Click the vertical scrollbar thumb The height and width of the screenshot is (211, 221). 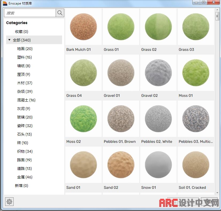tap(217, 16)
